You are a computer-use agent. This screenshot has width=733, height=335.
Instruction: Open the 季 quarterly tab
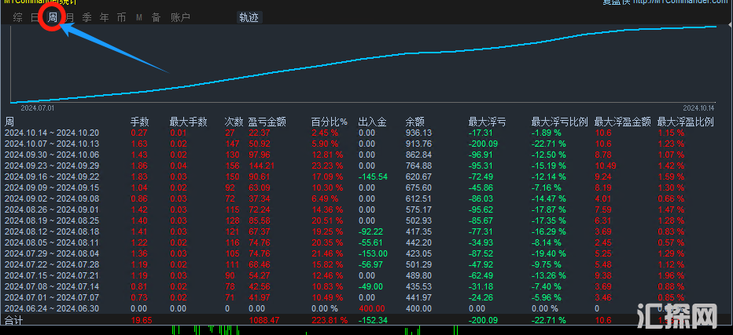click(x=87, y=17)
